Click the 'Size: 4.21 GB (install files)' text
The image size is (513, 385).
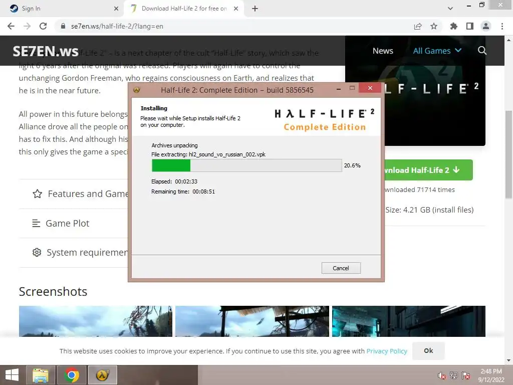tap(429, 210)
